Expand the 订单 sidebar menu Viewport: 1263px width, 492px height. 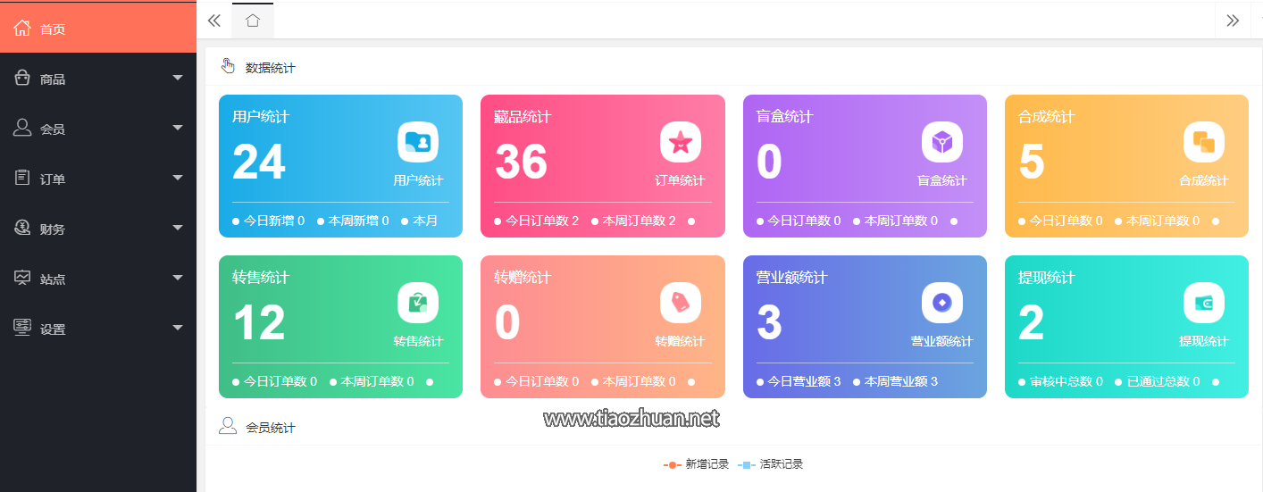(98, 179)
